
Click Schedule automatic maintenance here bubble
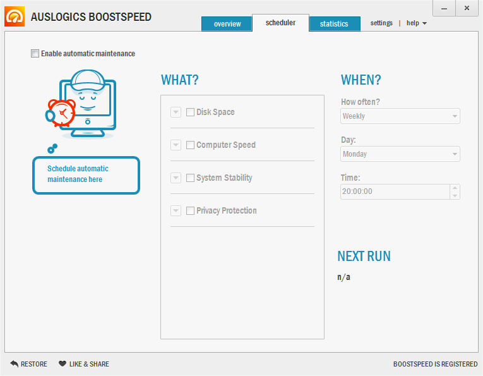86,176
